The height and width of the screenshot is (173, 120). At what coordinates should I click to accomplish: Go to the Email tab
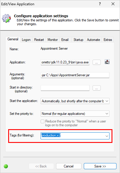pyautogui.click(x=65, y=40)
